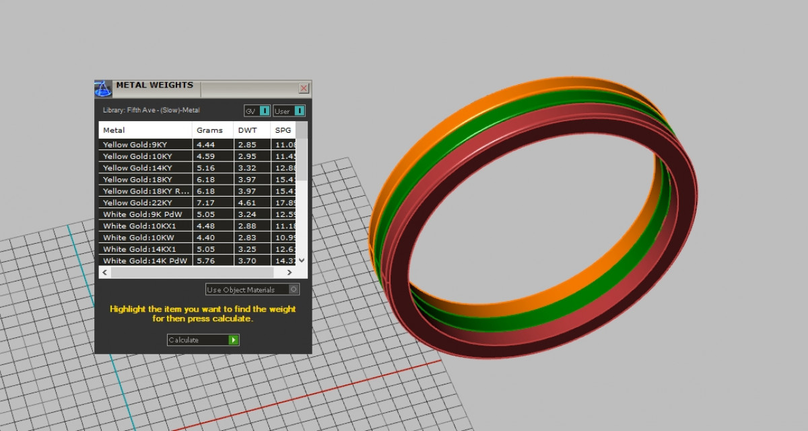Click green arrow icon beside Calculate

click(x=233, y=340)
